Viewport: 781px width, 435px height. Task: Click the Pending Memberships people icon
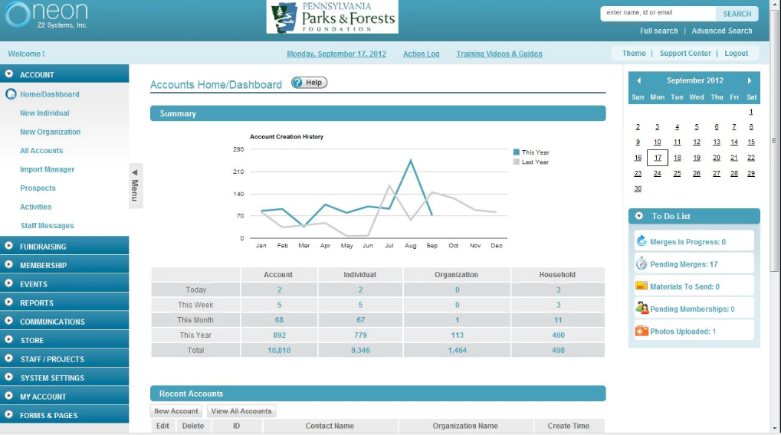pos(642,308)
